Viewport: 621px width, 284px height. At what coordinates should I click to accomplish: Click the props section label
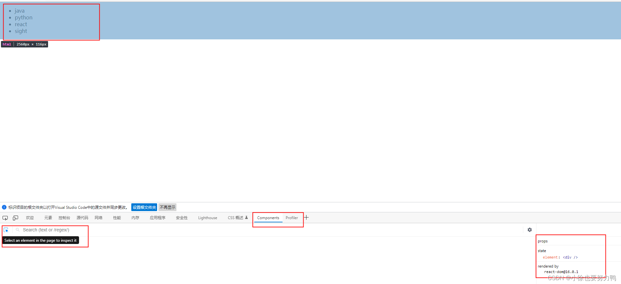543,241
